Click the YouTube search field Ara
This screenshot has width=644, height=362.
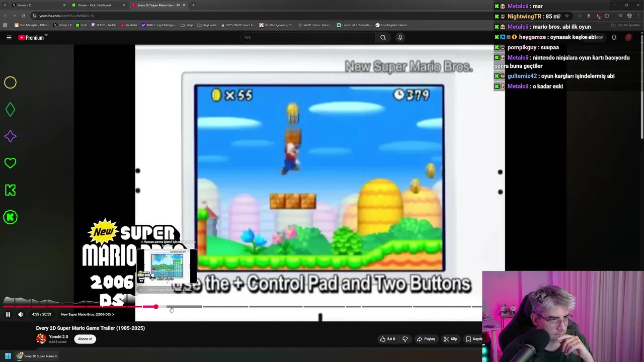pyautogui.click(x=307, y=37)
